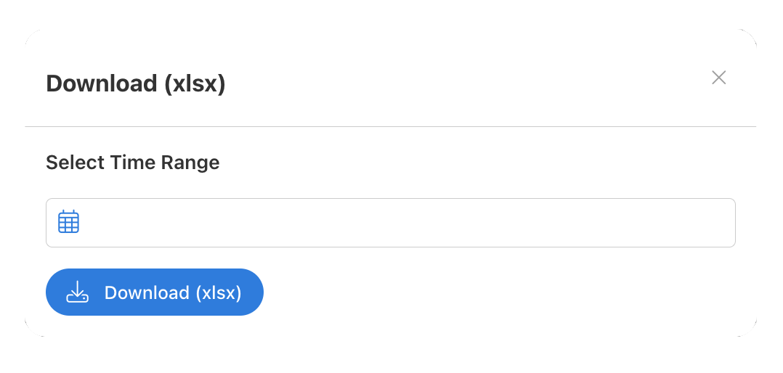Click the word 'Range' in the label
This screenshot has height=373, width=783.
190,163
